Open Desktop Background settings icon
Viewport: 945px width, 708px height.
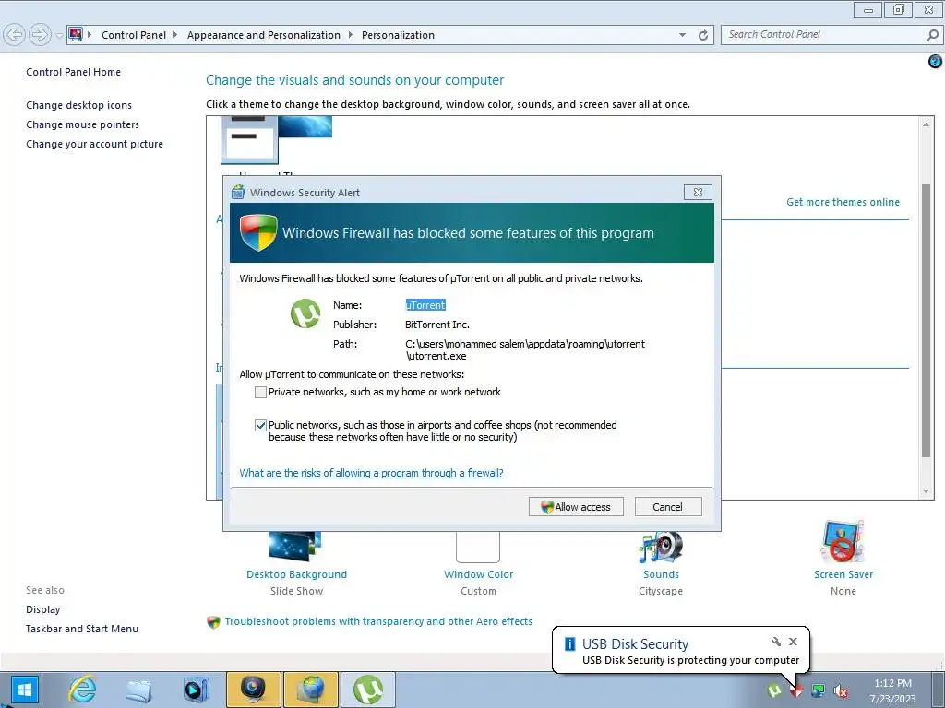[x=294, y=547]
